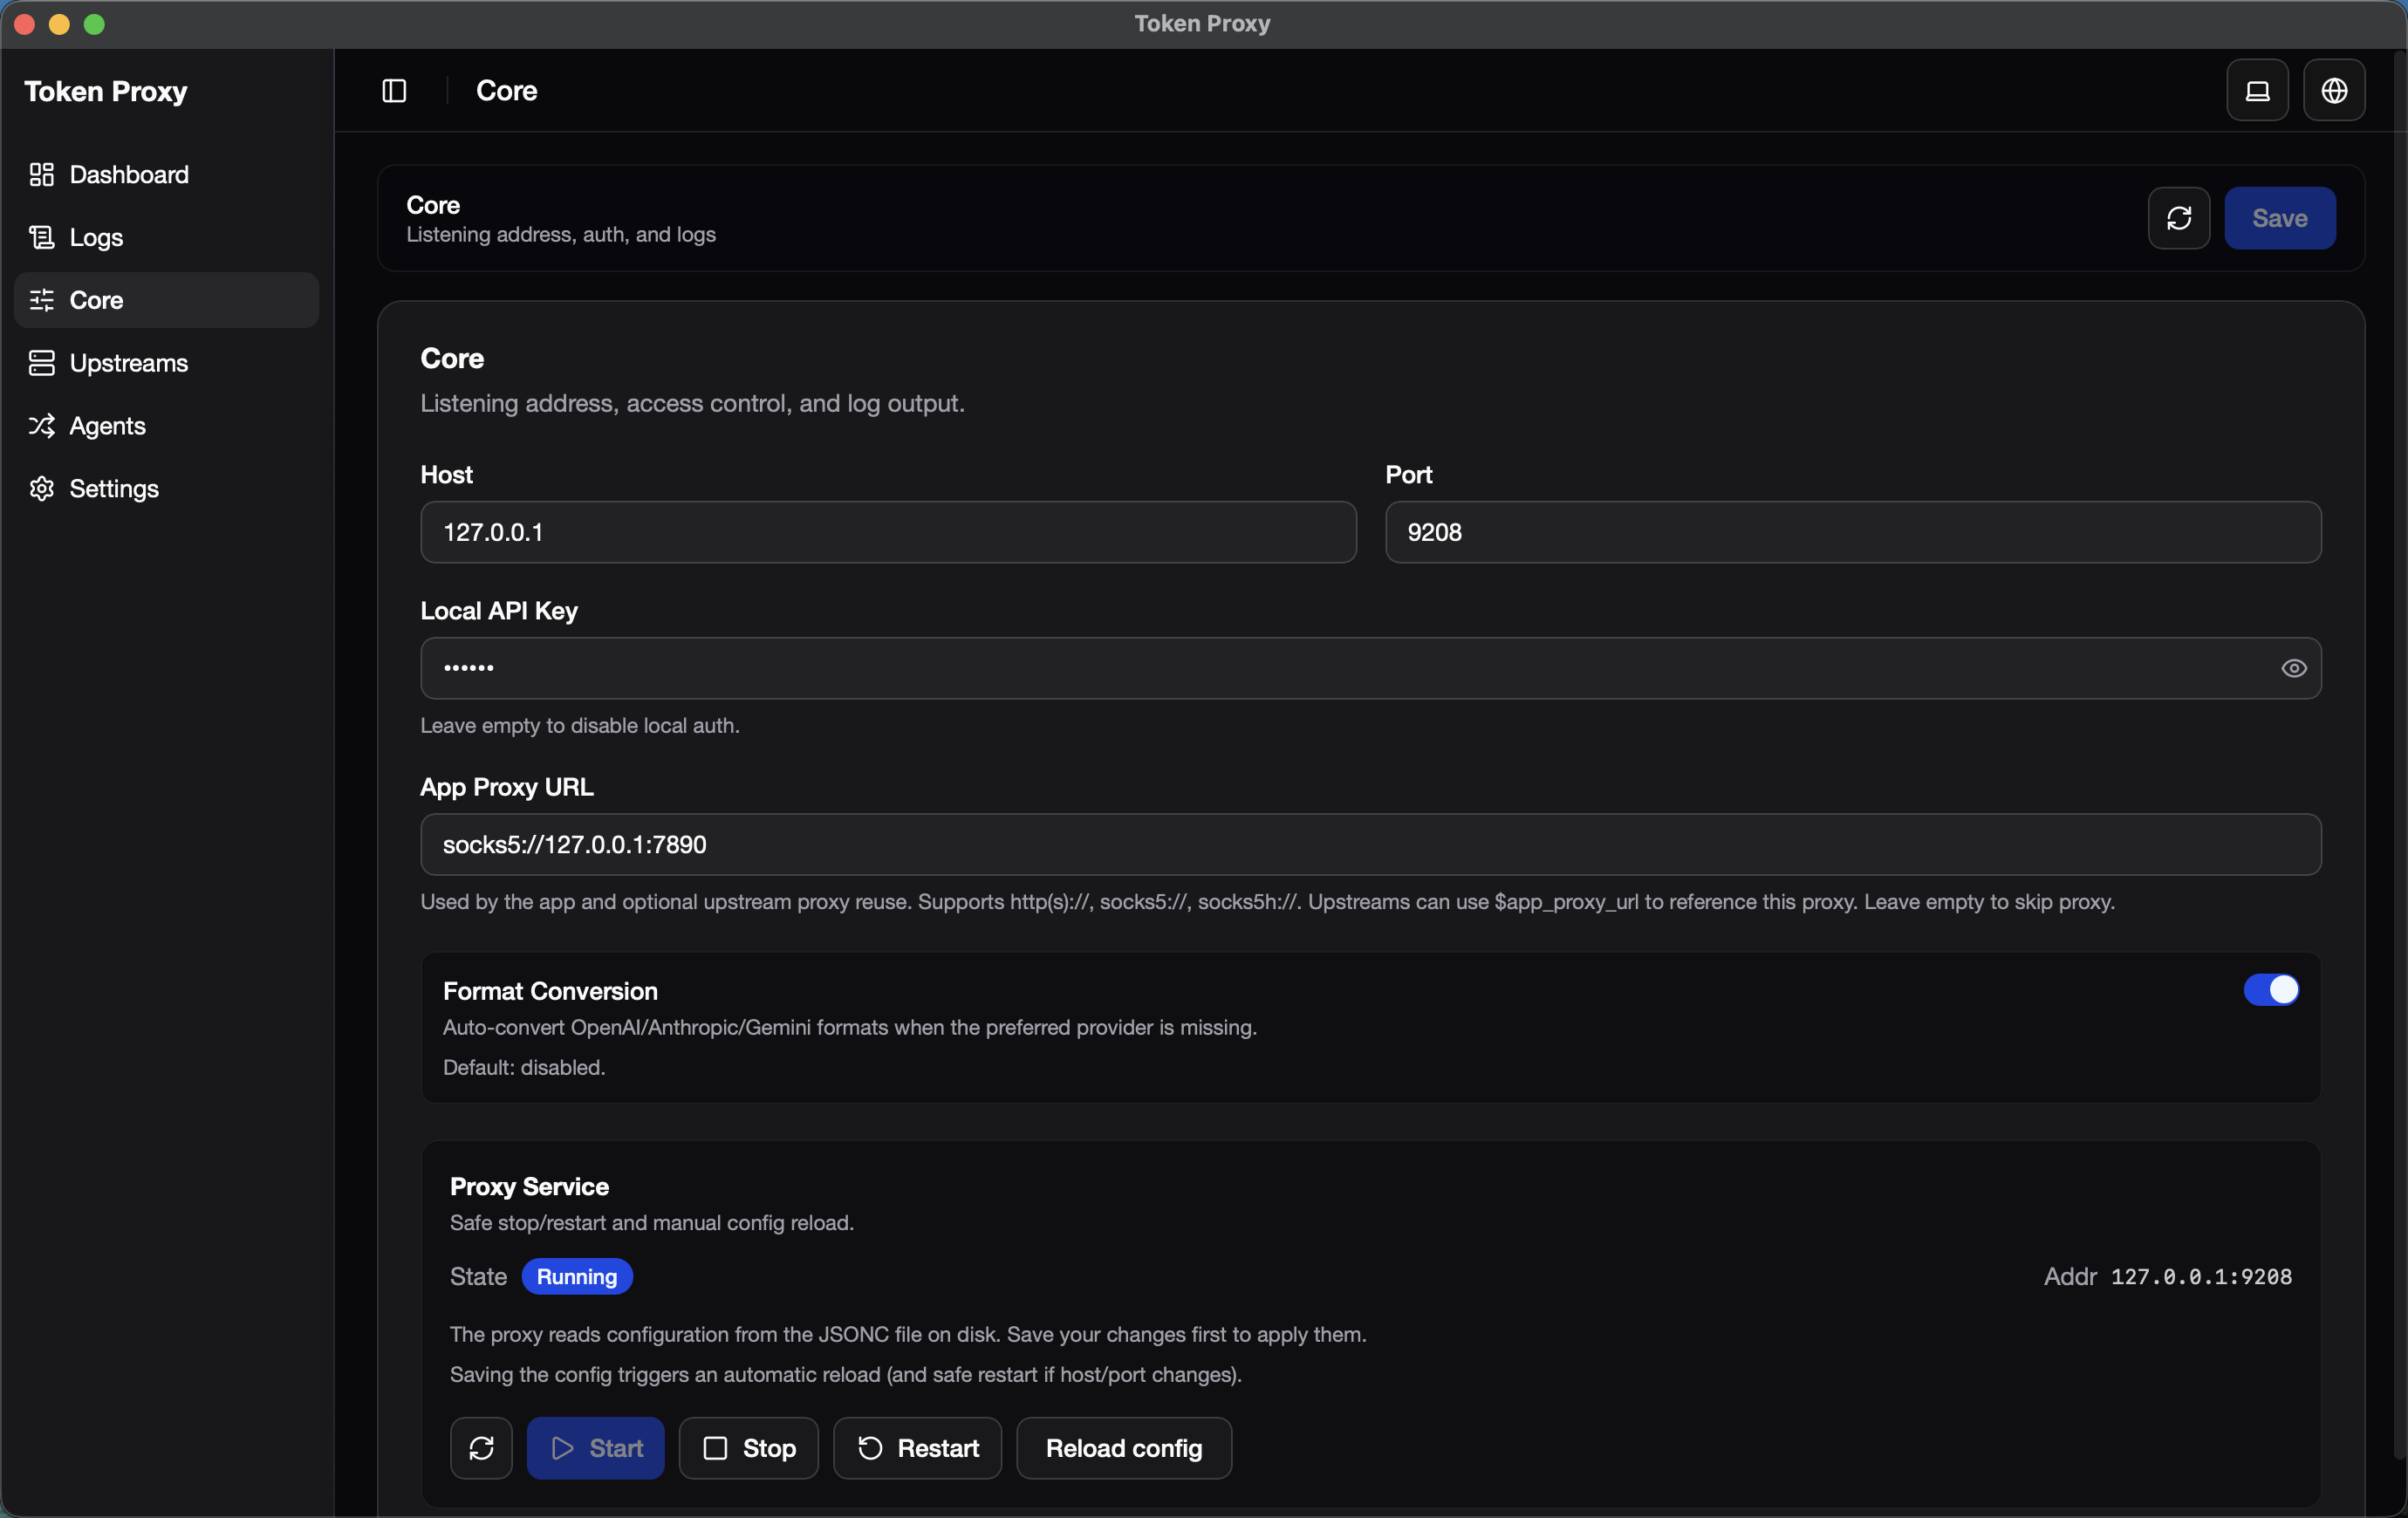
Task: Open the Dashboard section
Action: click(129, 174)
